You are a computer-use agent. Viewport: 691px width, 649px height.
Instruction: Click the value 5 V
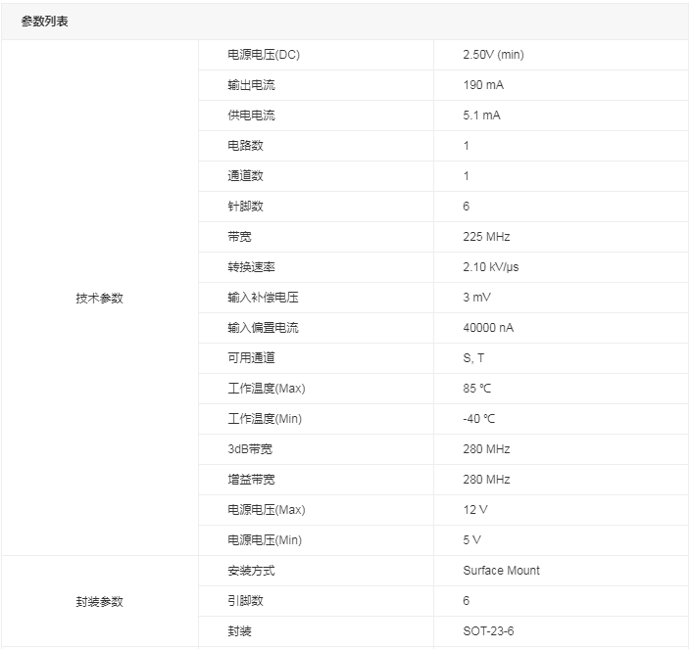(471, 540)
